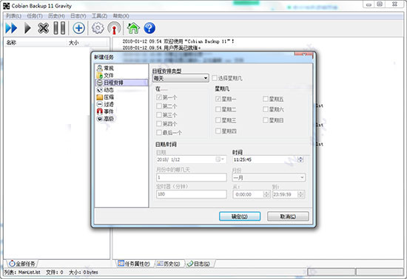Click the abort X toolbar icon
Viewport: 407px width, 279px height.
(x=43, y=28)
